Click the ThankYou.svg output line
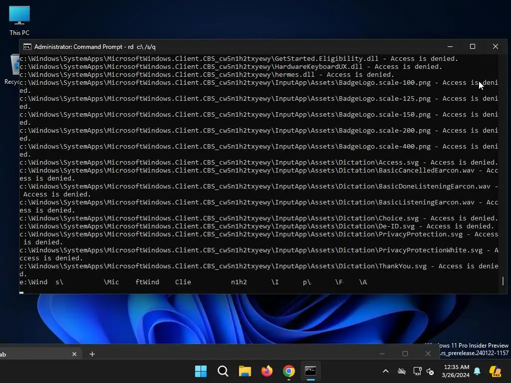Screen dimensions: 511x383 coord(259,270)
